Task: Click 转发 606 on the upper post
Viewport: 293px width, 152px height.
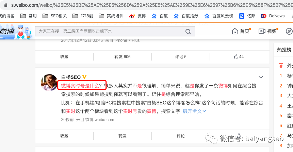Action: 122,57
